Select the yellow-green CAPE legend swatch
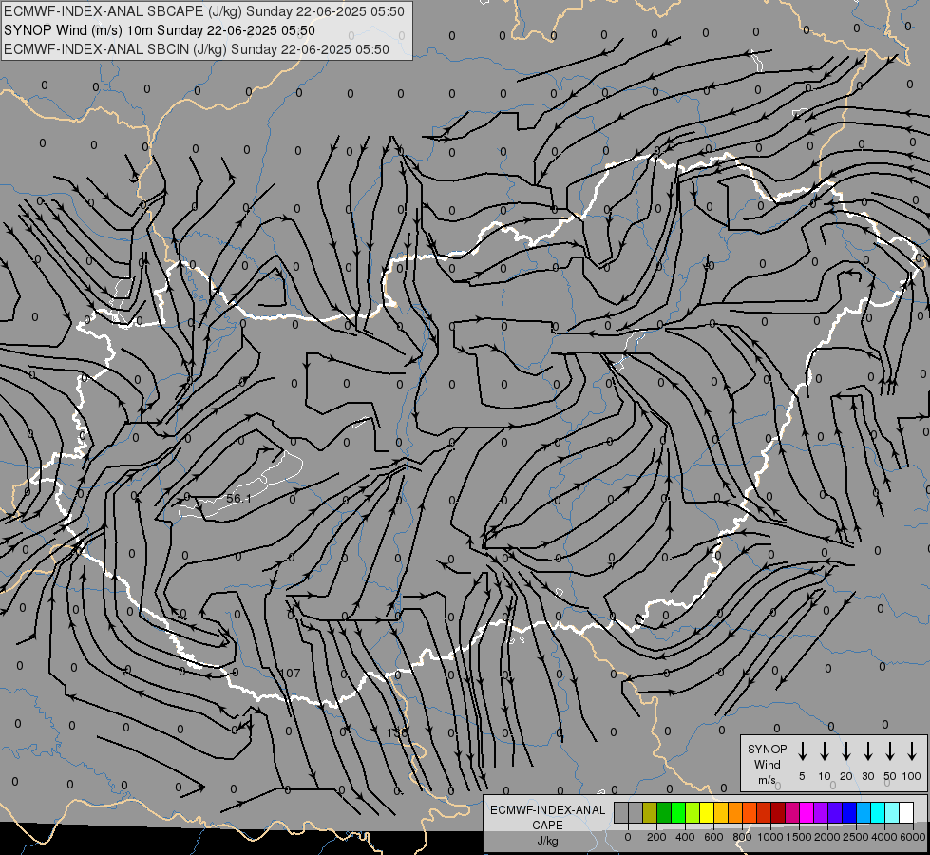Image resolution: width=930 pixels, height=855 pixels. [693, 812]
